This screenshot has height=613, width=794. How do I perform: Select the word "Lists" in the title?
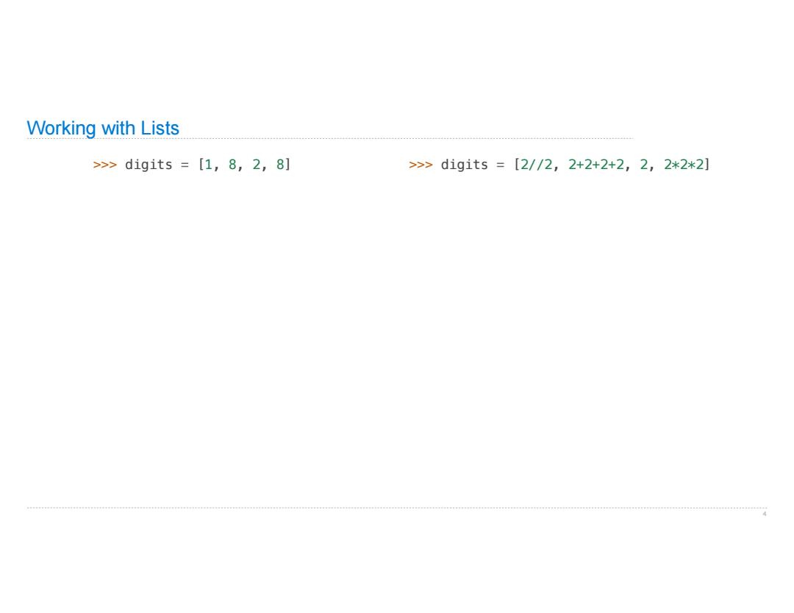tap(160, 128)
